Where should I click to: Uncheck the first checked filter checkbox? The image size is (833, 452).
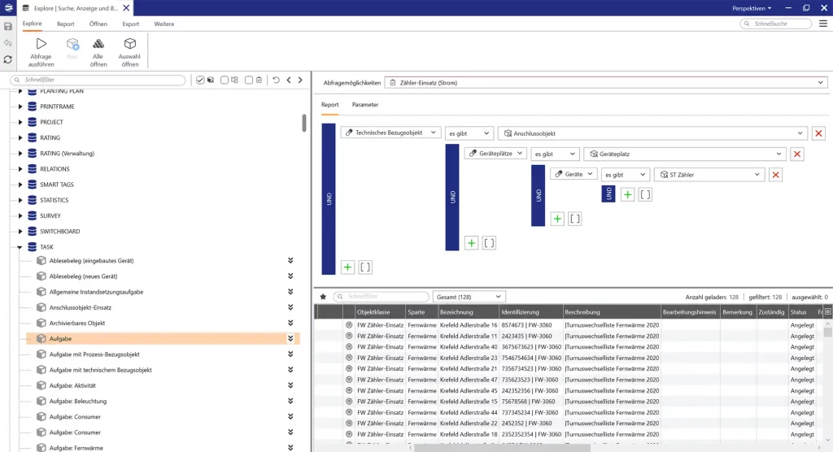pyautogui.click(x=200, y=80)
